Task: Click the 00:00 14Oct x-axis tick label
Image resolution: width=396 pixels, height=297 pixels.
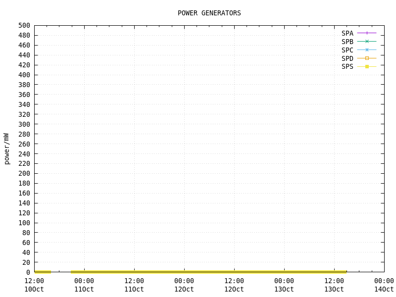Action: tap(384, 285)
